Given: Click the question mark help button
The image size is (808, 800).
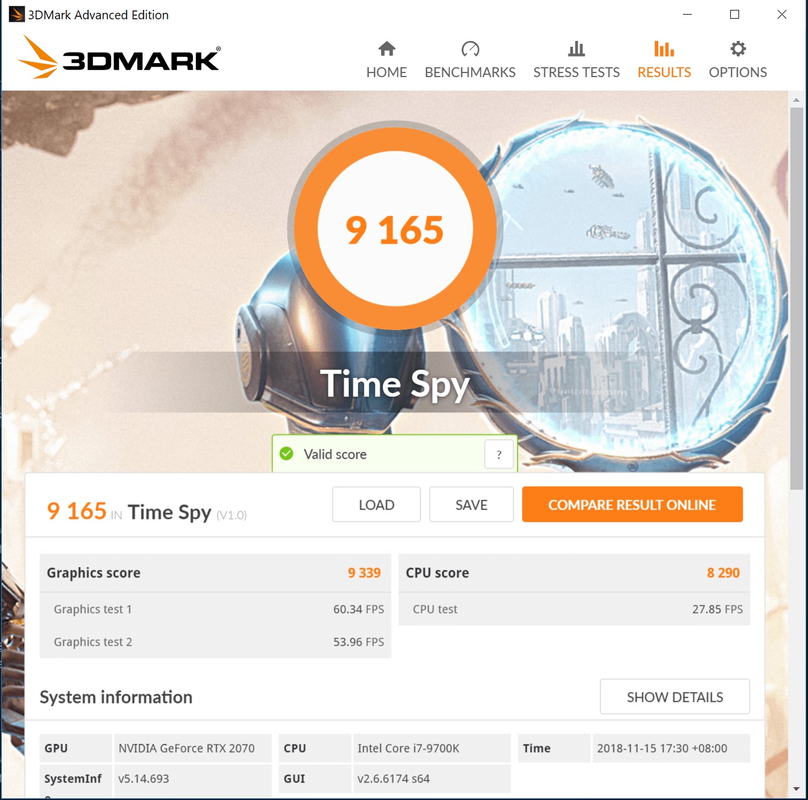Looking at the screenshot, I should (x=499, y=454).
